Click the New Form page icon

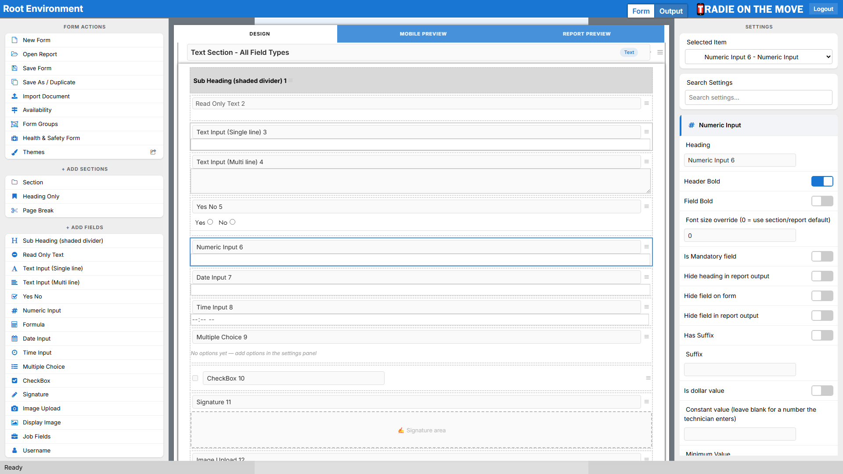(x=14, y=40)
